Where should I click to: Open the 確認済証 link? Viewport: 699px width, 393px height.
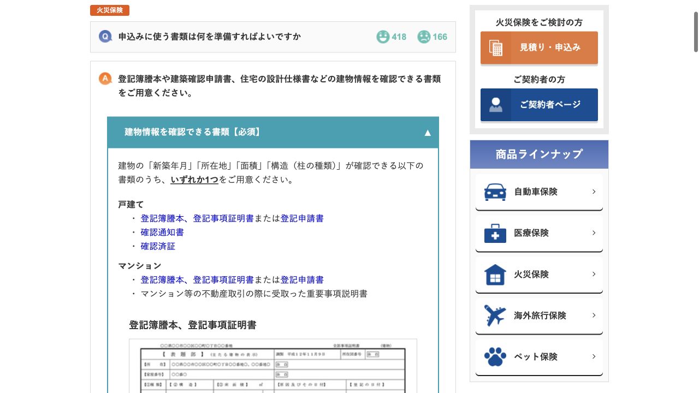[x=158, y=247]
